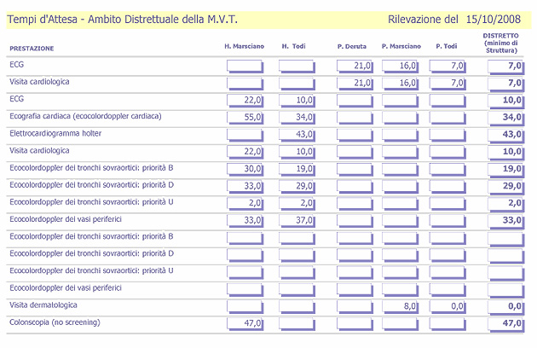Select P. Todi field for Visita dermatologica
The image size is (537, 348).
[448, 305]
